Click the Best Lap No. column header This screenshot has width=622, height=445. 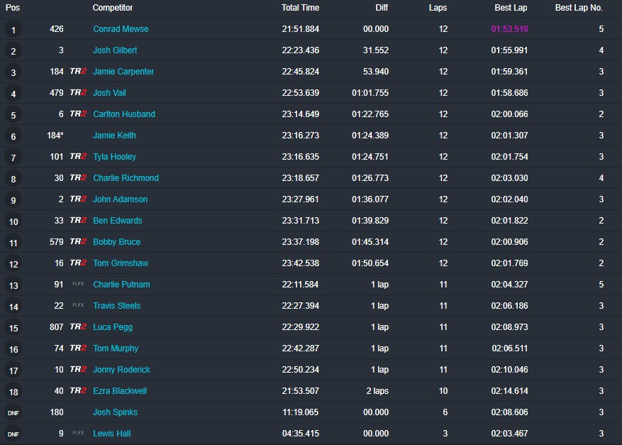point(579,8)
